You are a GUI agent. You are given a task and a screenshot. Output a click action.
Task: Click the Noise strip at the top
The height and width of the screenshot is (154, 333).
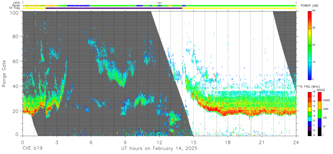coord(159,5)
